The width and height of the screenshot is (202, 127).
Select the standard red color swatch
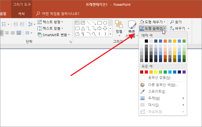tap(146, 72)
